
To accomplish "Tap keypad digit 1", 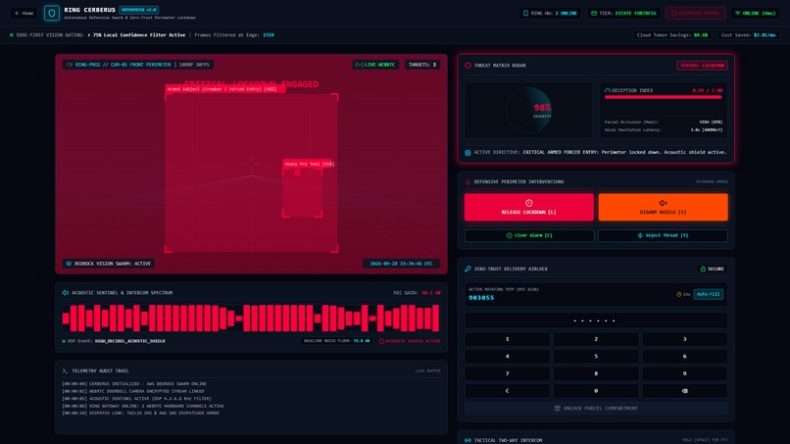I will click(x=508, y=339).
